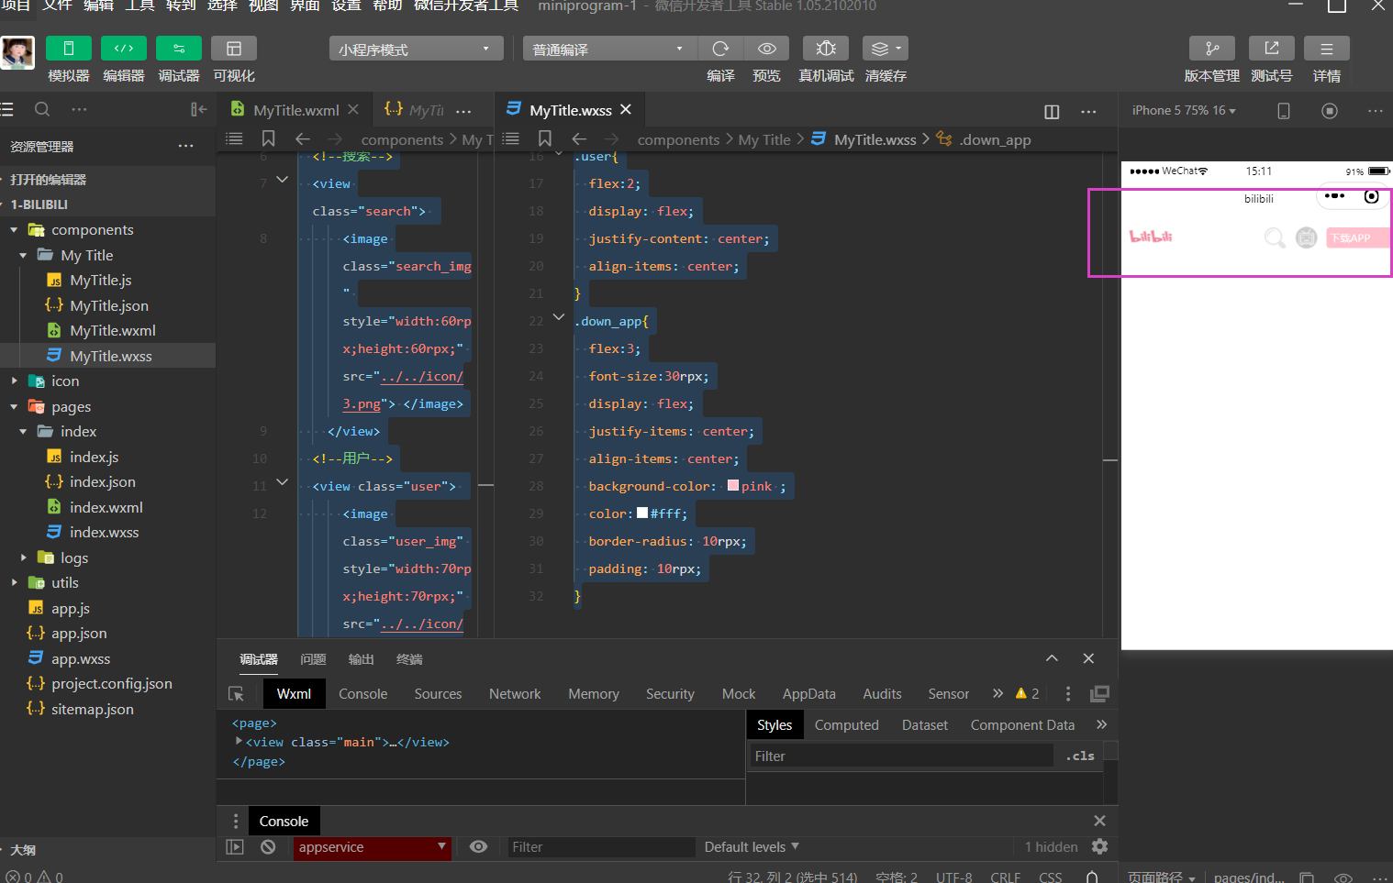Open project.config.json file
The width and height of the screenshot is (1393, 883).
click(x=112, y=683)
